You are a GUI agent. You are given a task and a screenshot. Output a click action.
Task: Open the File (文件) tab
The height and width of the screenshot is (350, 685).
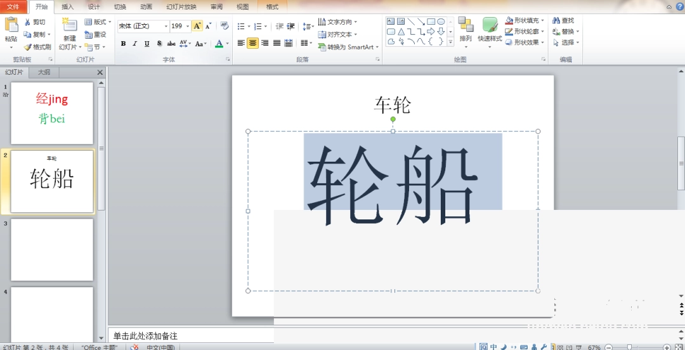click(13, 6)
